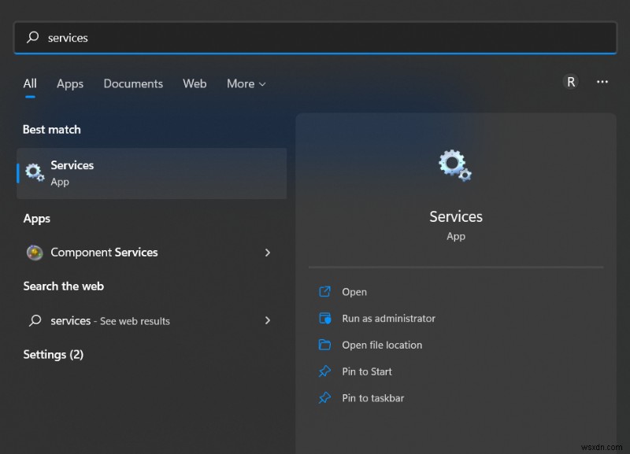Click the Run as administrator shield icon
Screen dimensions: 630x454
pos(325,319)
